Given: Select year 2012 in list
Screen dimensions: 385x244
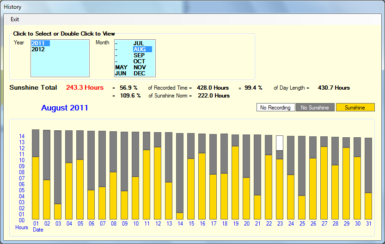Looking at the screenshot, I should [x=38, y=49].
